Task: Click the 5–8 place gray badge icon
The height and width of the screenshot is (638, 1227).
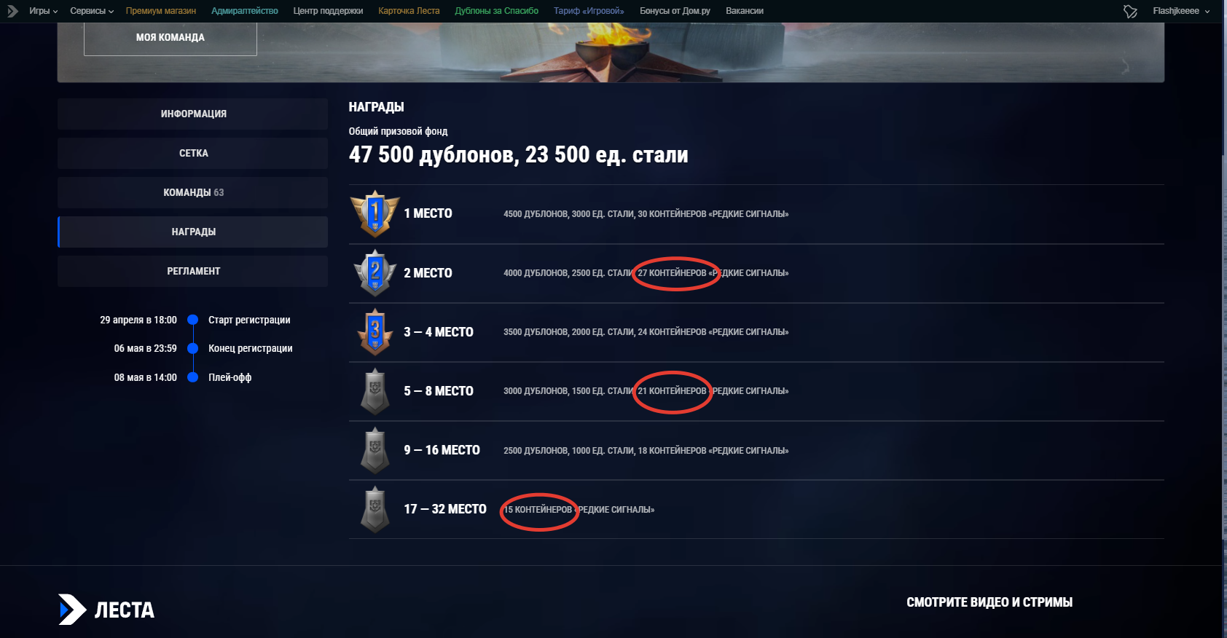Action: point(375,391)
